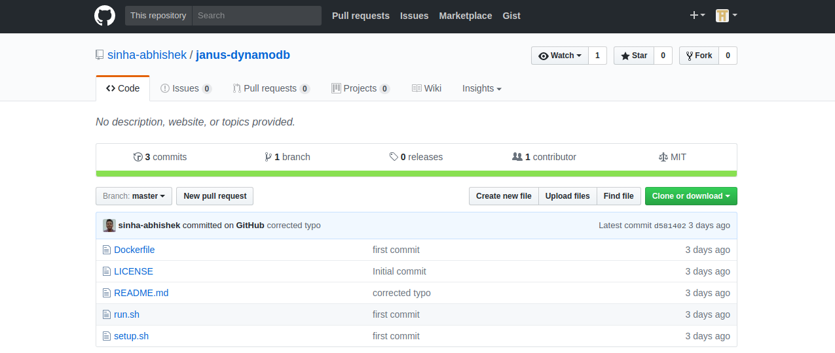Open first commit message for Dockerfile
Image resolution: width=835 pixels, height=353 pixels.
coord(396,250)
